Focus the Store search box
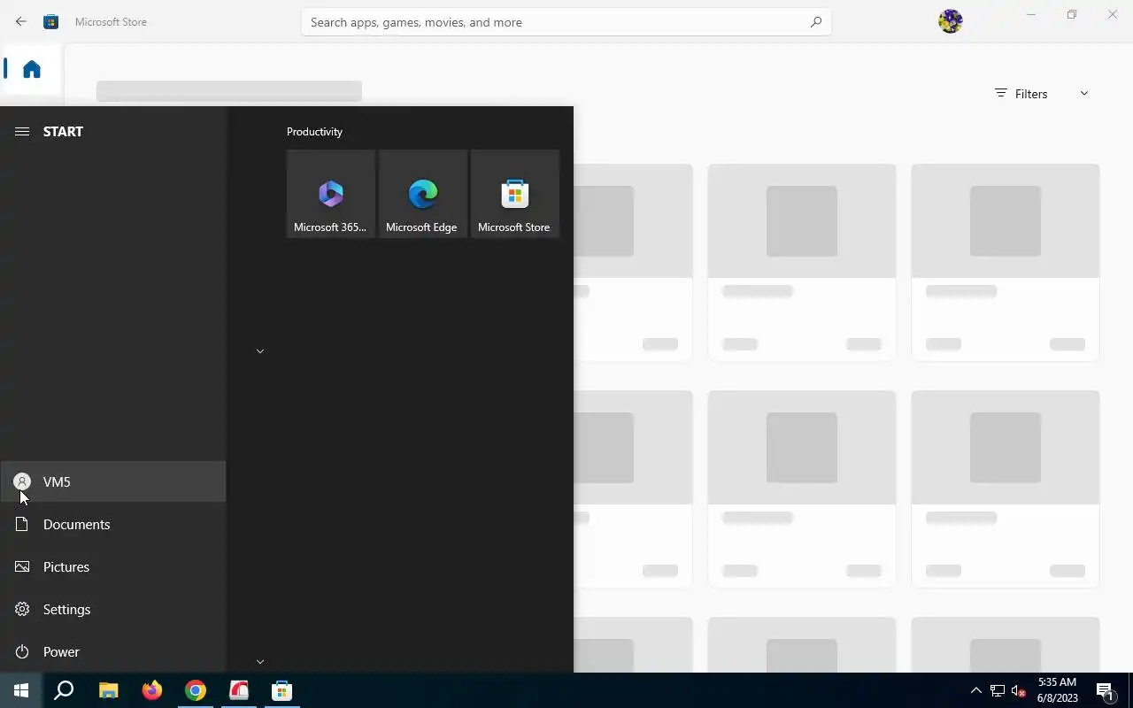 coord(566,22)
